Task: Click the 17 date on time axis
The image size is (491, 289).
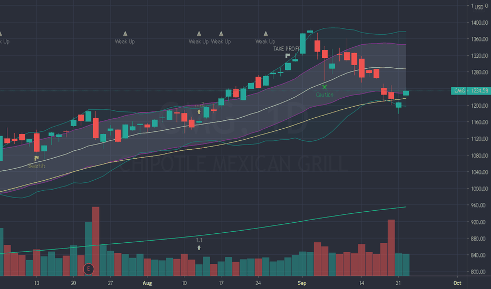Action: (221, 283)
